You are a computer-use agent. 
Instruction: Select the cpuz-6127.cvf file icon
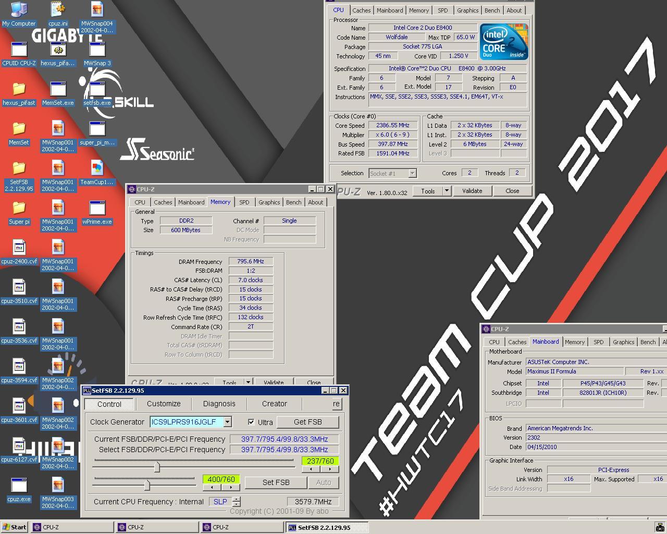tap(19, 450)
